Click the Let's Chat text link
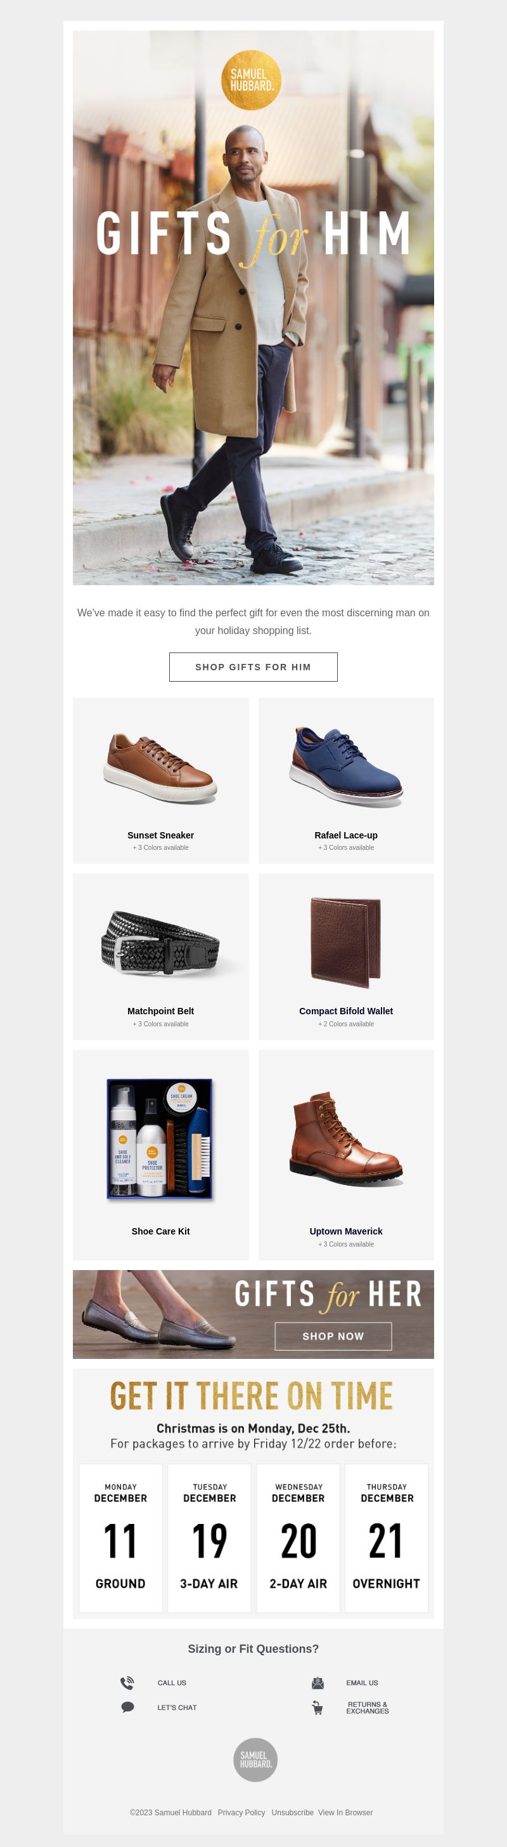Viewport: 507px width, 1847px height. click(177, 1707)
